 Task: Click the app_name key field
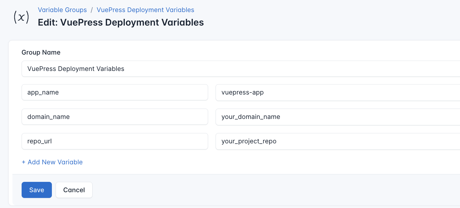click(x=115, y=92)
